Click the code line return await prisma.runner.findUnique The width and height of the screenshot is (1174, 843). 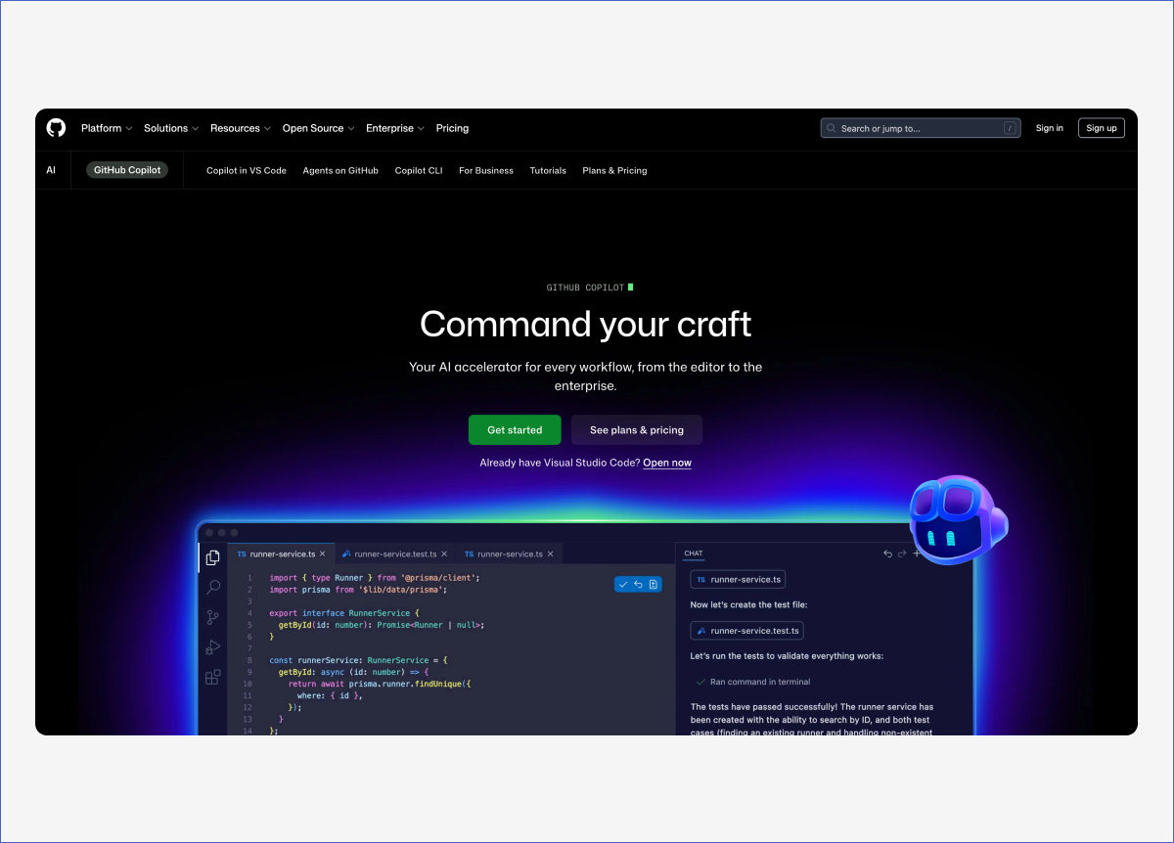click(x=380, y=684)
